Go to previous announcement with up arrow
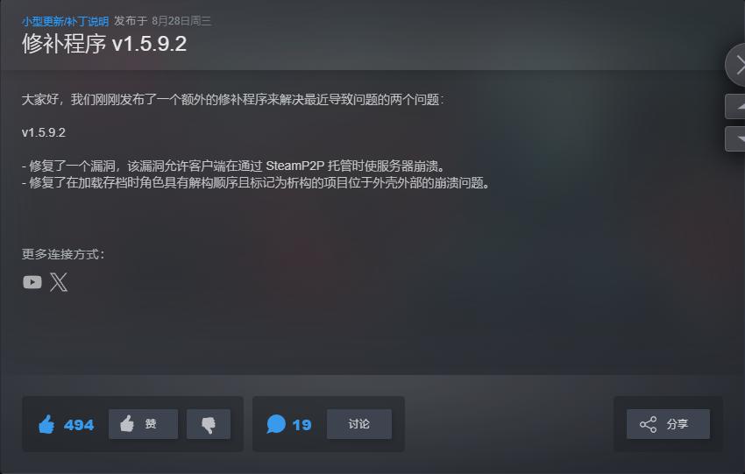 [735, 106]
